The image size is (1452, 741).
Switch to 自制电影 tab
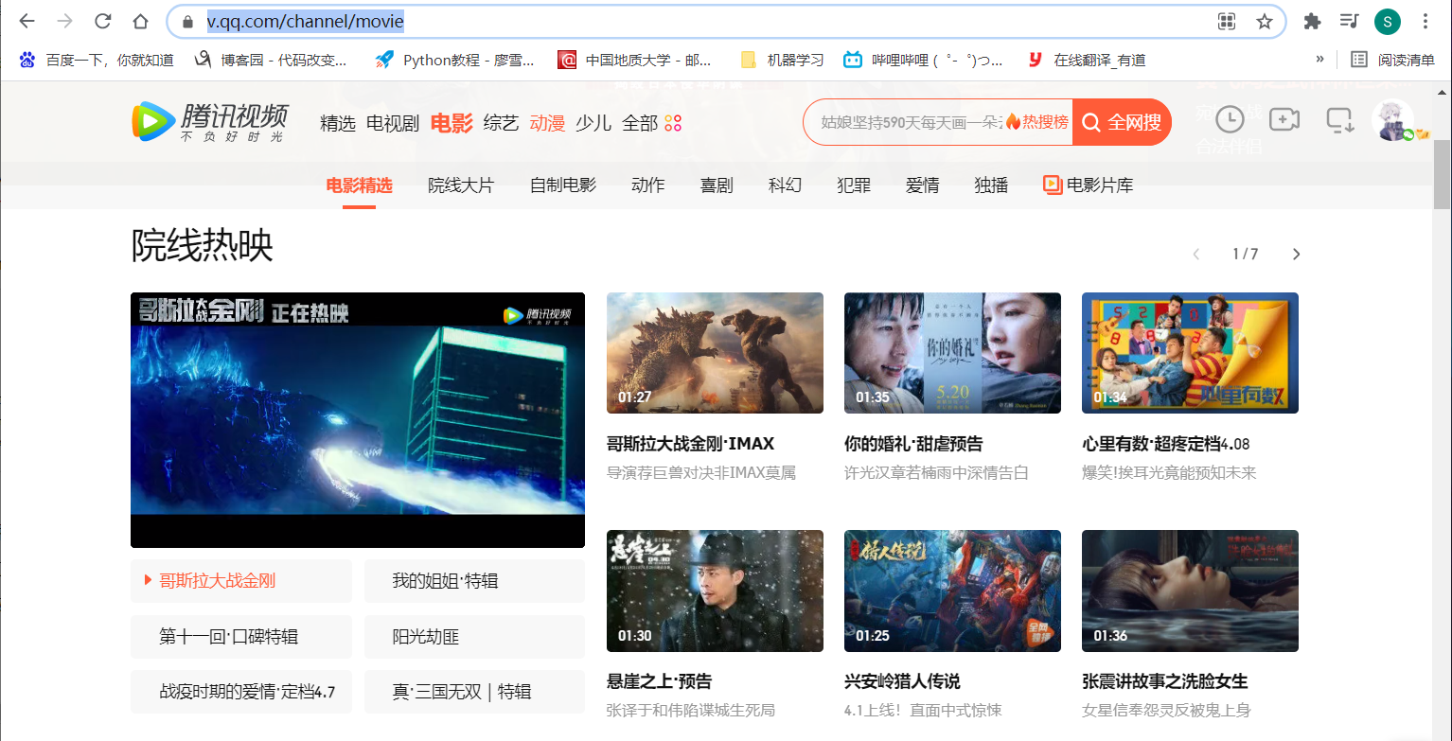click(x=563, y=185)
